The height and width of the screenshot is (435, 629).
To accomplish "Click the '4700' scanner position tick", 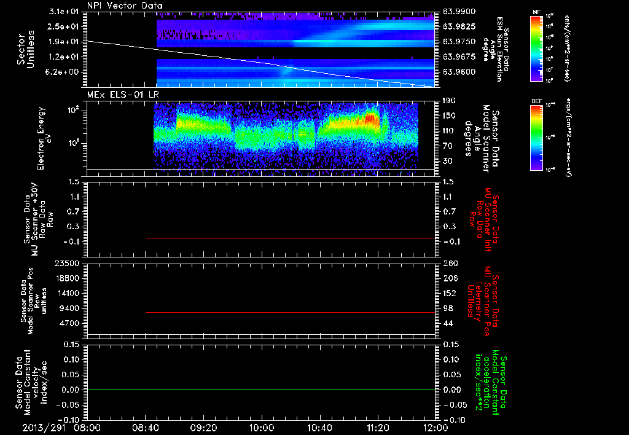I will pyautogui.click(x=69, y=323).
